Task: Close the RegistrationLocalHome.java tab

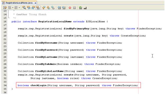Action: pos(35,3)
